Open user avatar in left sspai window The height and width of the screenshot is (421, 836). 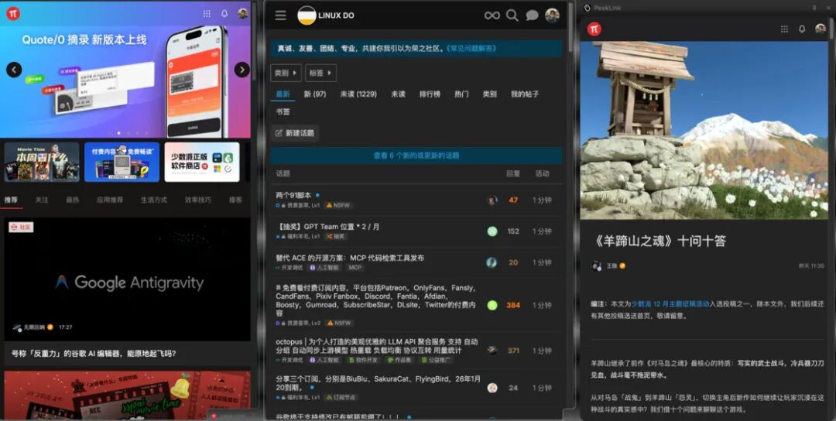tap(242, 14)
